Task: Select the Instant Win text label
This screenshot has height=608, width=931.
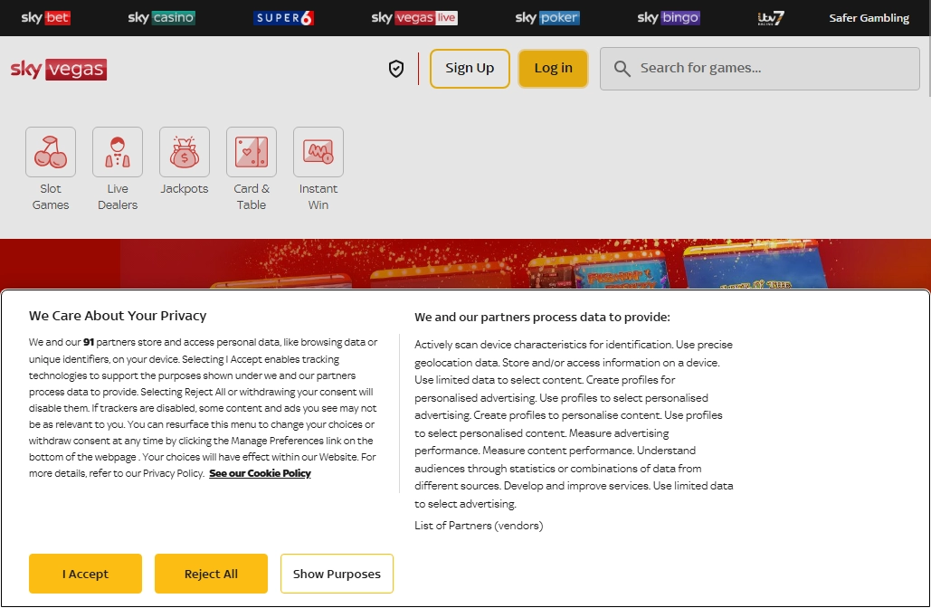Action: (x=318, y=196)
